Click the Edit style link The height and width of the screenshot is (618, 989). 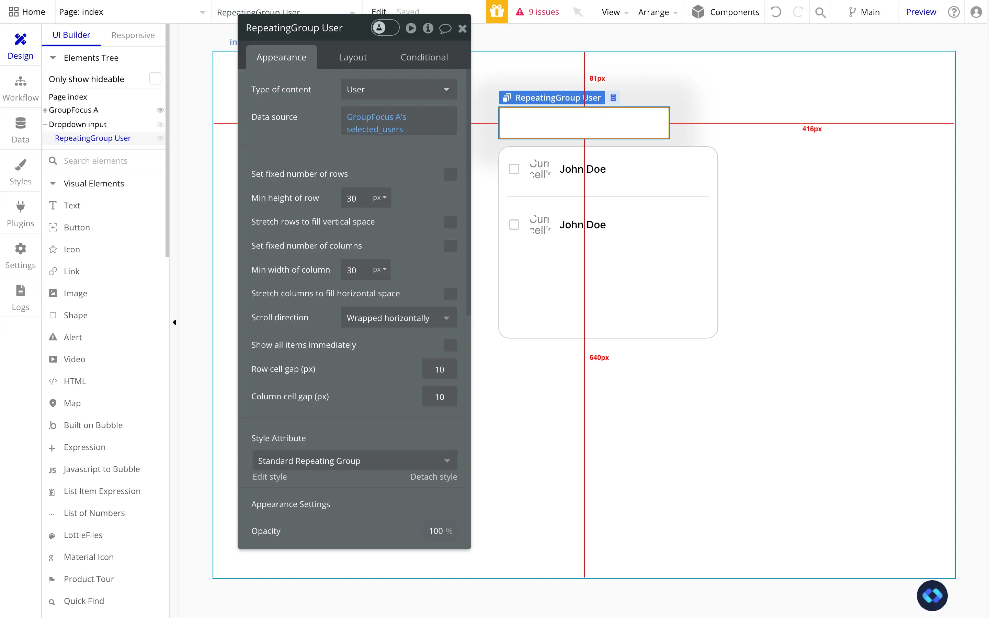[x=270, y=477]
